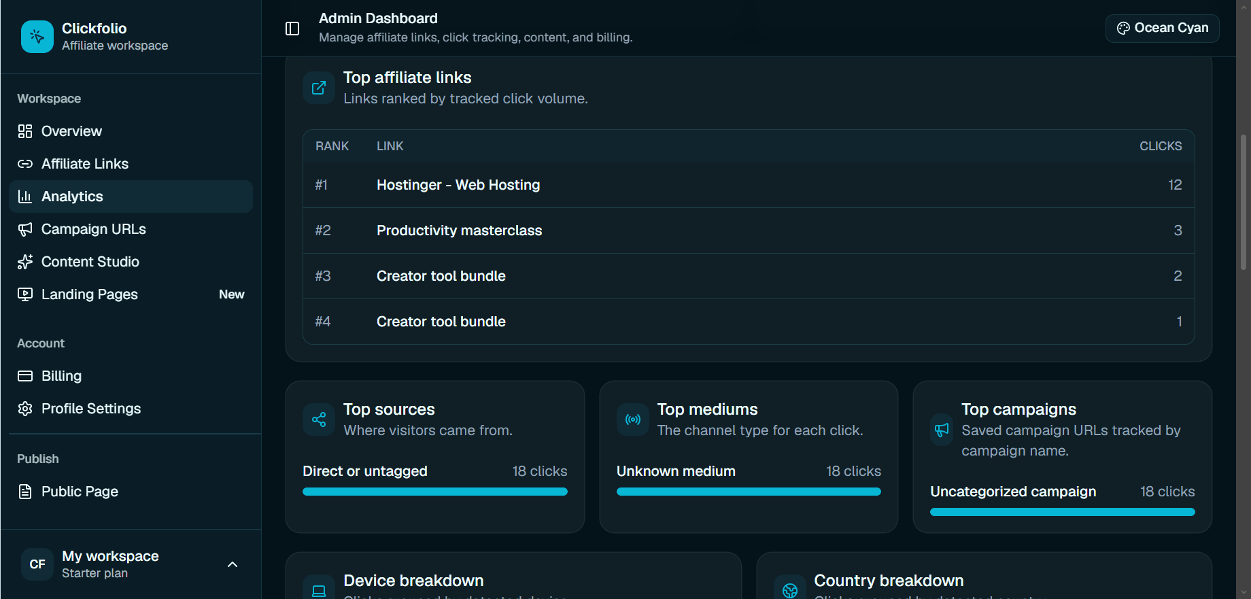Click the CLICKS column header
Image resolution: width=1251 pixels, height=599 pixels.
pyautogui.click(x=1161, y=146)
